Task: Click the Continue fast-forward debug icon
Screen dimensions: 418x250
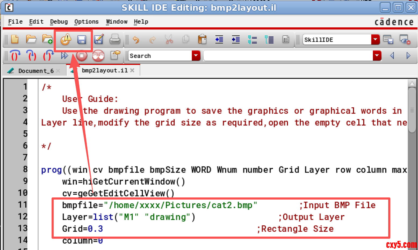Action: (x=64, y=56)
